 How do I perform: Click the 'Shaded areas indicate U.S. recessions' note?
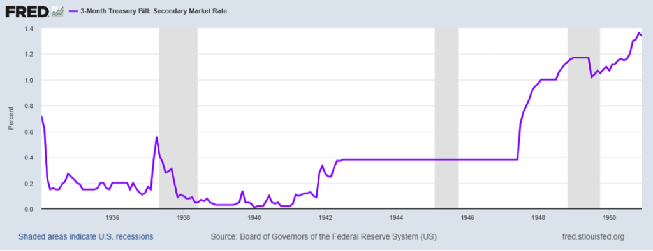coord(86,237)
